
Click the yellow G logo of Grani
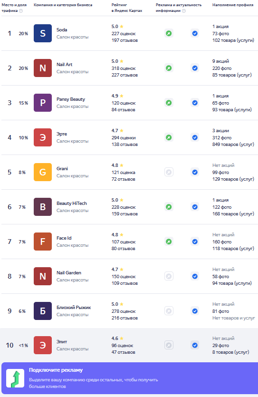tap(43, 172)
